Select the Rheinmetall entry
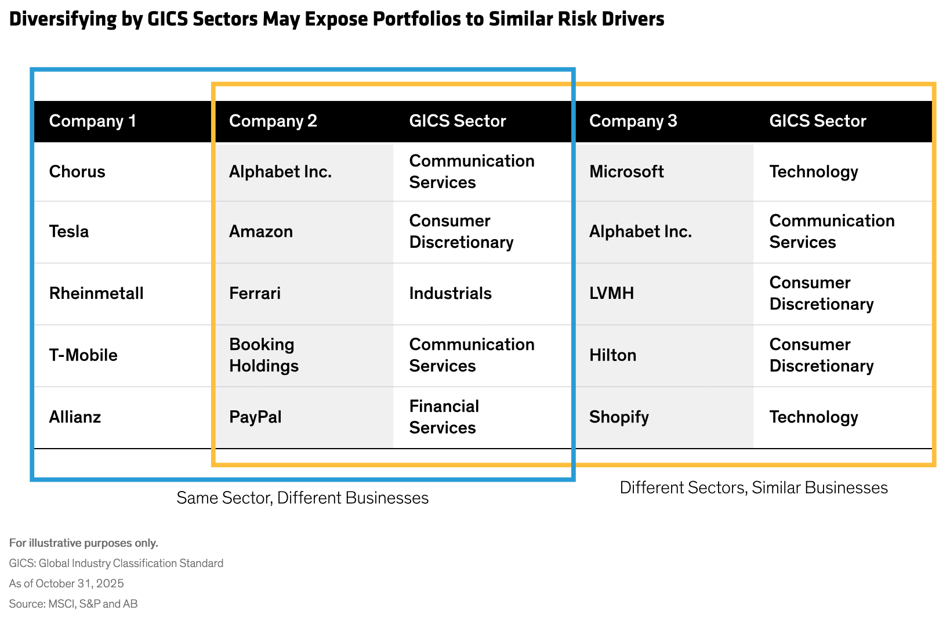The image size is (950, 621). (x=96, y=293)
